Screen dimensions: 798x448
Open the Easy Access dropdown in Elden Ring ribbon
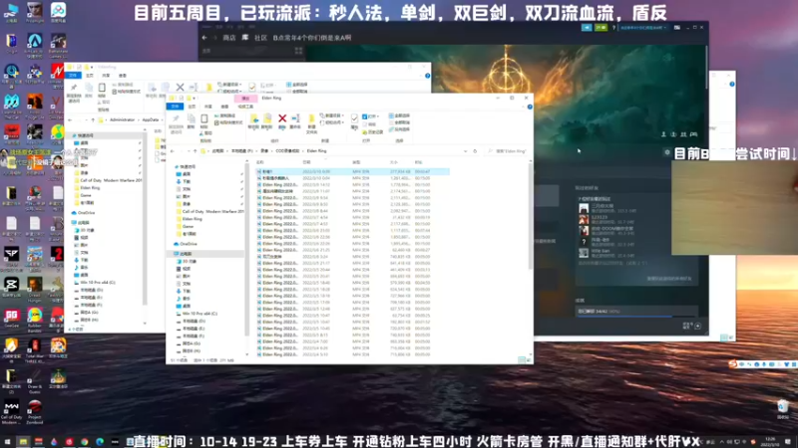[333, 122]
